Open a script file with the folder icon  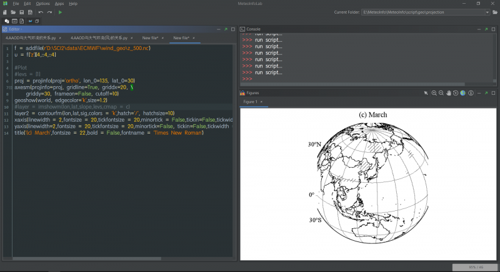coord(13,12)
